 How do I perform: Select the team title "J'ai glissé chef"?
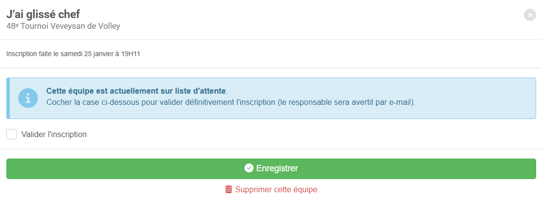pos(43,14)
